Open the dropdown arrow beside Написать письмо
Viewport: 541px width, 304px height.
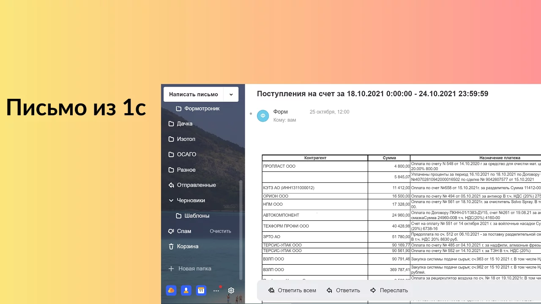tap(231, 94)
